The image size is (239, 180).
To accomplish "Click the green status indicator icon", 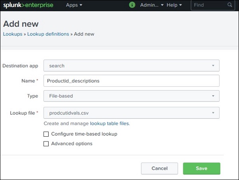I will pos(132,5).
